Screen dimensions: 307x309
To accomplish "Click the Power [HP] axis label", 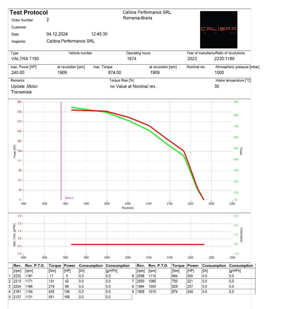I will coord(15,151).
